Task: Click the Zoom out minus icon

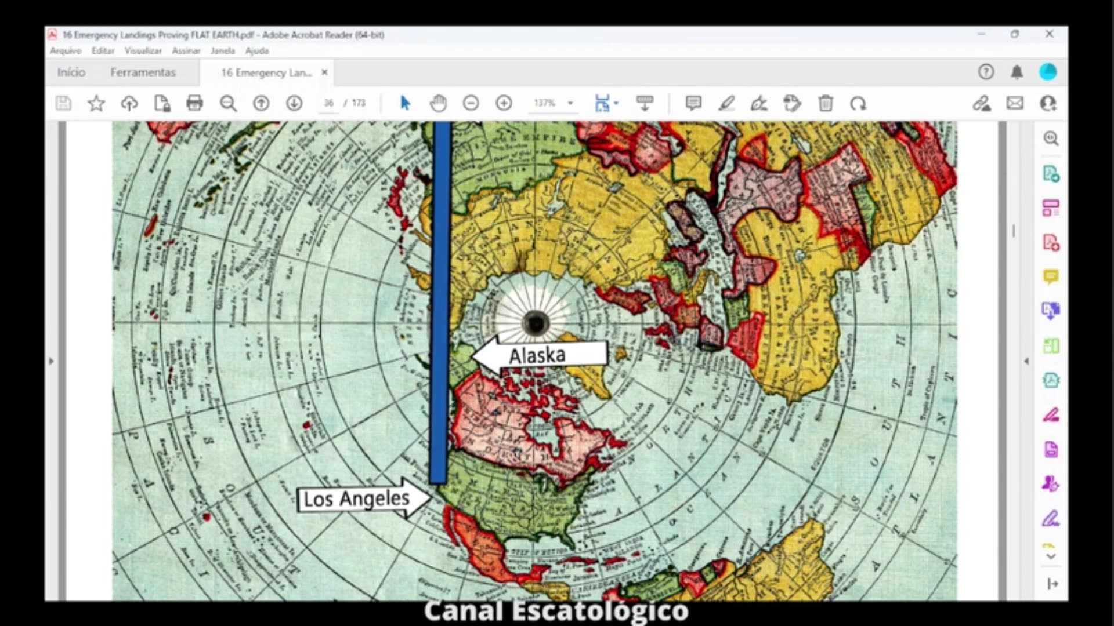Action: point(471,103)
